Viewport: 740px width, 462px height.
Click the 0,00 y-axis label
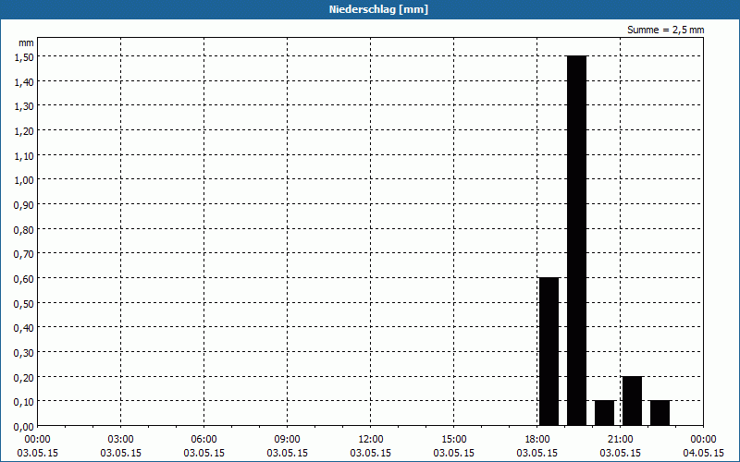coord(24,427)
